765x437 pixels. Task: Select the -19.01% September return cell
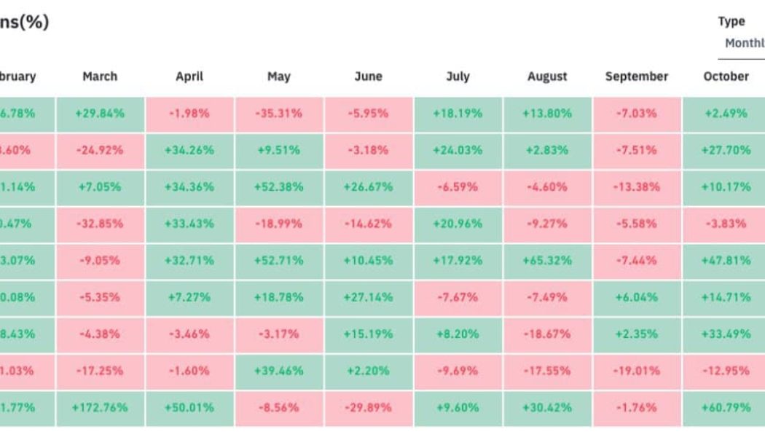tap(637, 371)
